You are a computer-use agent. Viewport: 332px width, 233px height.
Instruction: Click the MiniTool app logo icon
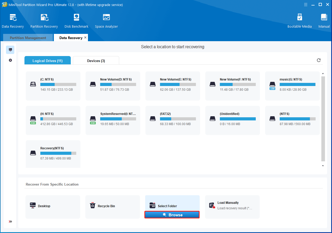pyautogui.click(x=5, y=5)
